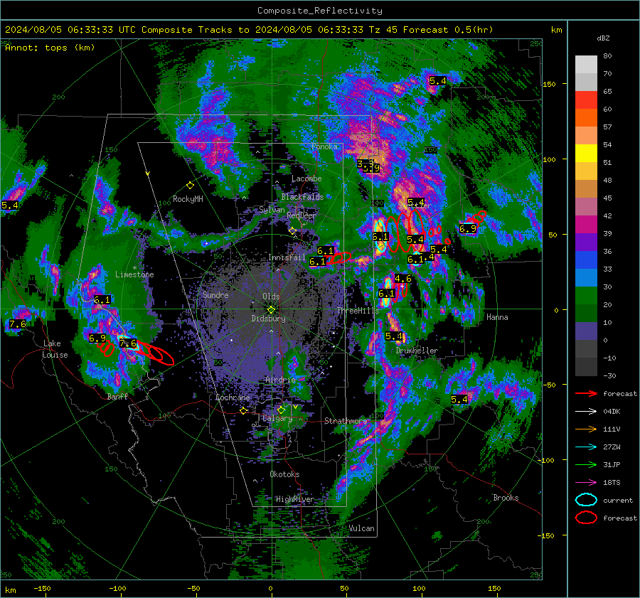
Task: Click the red swatch between 65 and 60
Action: pyautogui.click(x=586, y=100)
